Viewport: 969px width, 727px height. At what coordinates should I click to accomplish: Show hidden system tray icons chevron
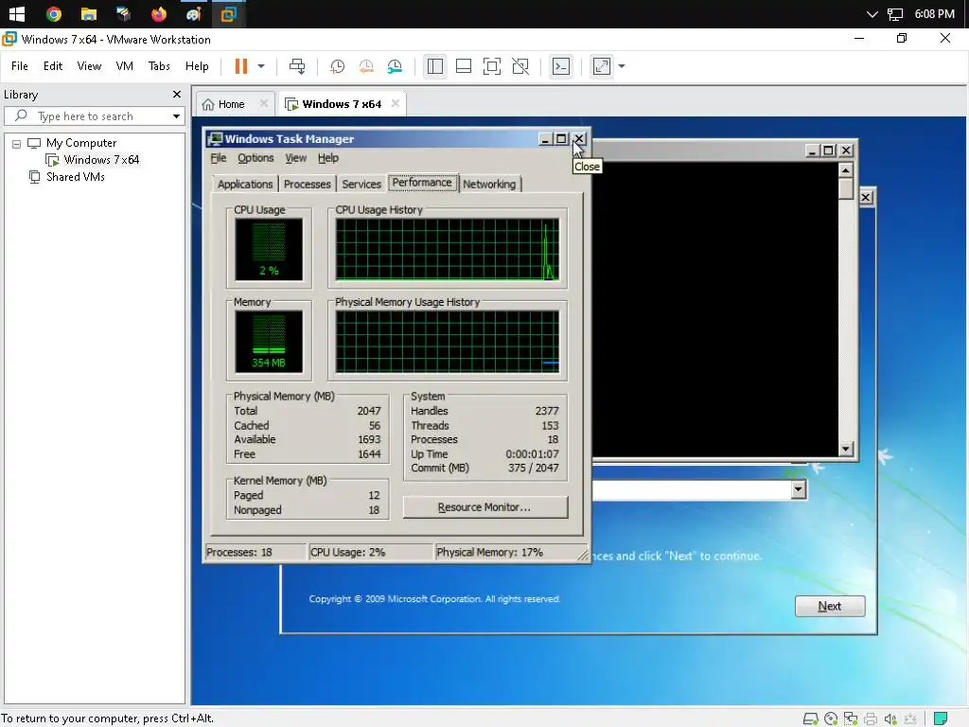click(x=872, y=13)
